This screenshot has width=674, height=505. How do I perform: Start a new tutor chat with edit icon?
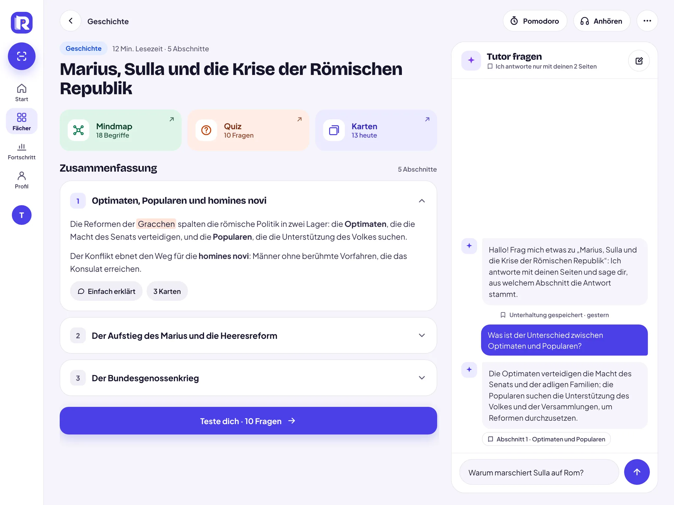coord(639,61)
